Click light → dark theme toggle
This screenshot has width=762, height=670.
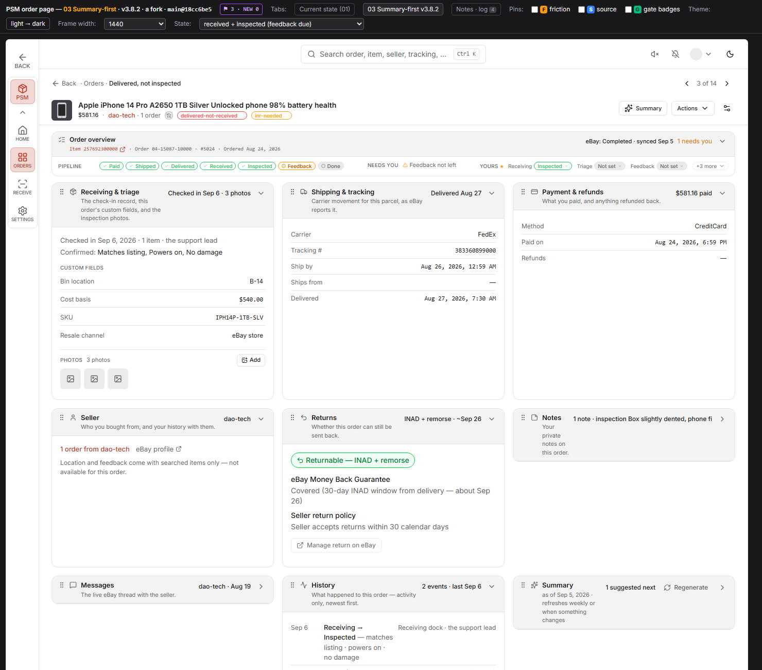28,24
